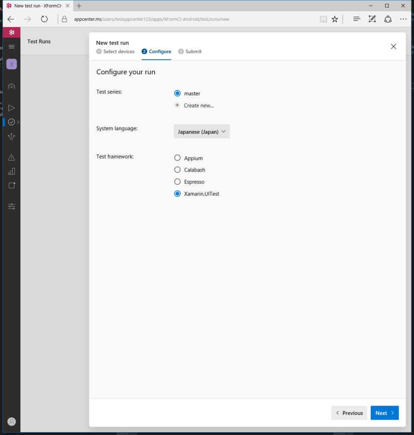This screenshot has height=435, width=414.
Task: Open a new browser tab
Action: pyautogui.click(x=79, y=6)
